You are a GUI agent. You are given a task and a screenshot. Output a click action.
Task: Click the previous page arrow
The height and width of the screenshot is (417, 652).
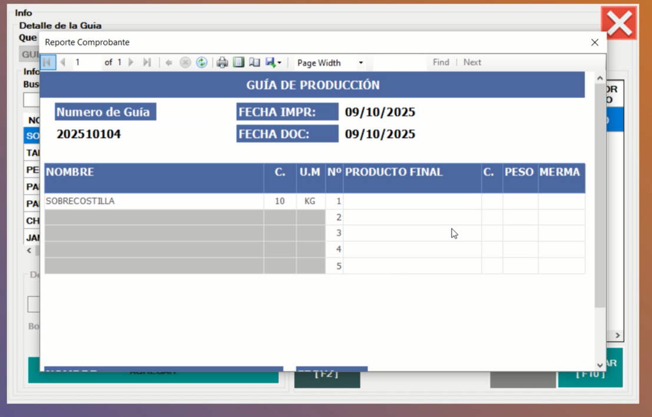[63, 62]
